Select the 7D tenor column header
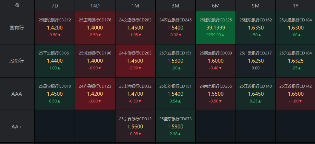 (x=55, y=6)
